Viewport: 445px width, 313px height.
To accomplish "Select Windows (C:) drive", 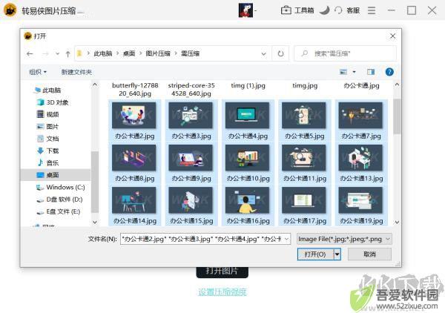I will (61, 188).
